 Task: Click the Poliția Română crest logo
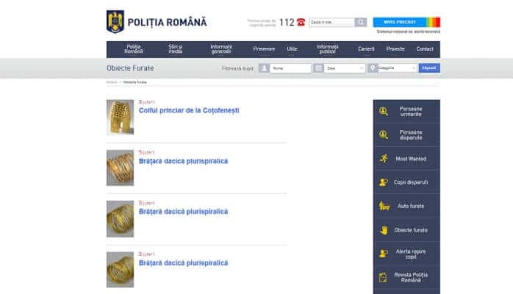pos(115,21)
